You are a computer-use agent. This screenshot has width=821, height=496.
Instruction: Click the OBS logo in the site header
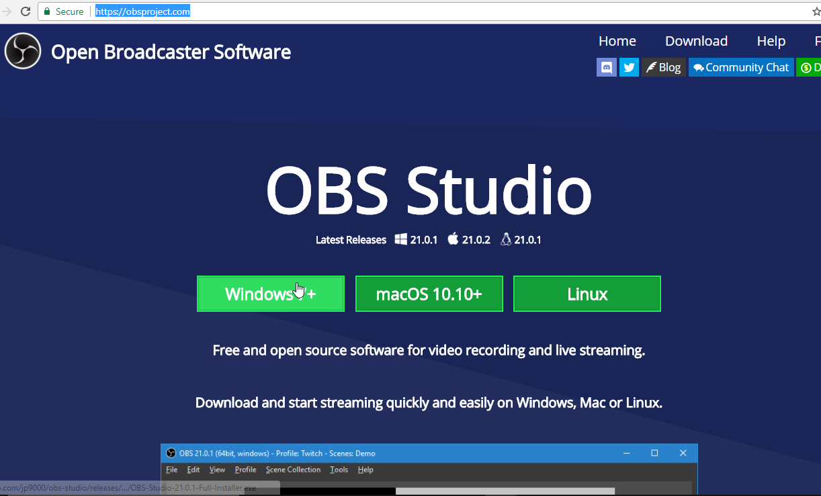[x=23, y=50]
